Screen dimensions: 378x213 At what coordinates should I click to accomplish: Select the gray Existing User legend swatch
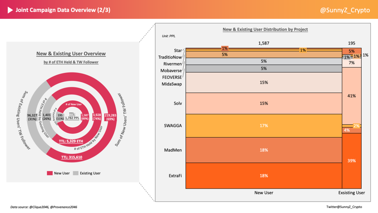point(76,173)
